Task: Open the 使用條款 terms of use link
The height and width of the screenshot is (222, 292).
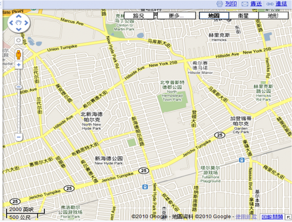Action: [x=246, y=217]
